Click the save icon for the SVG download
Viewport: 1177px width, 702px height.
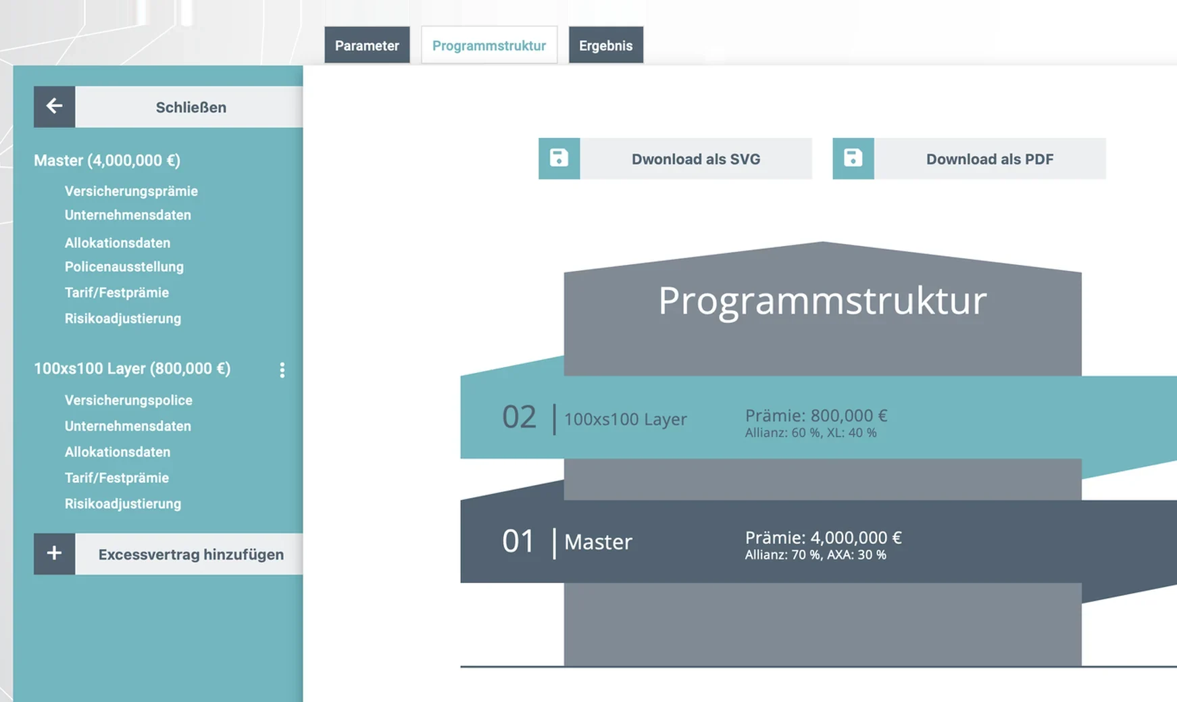(x=559, y=159)
